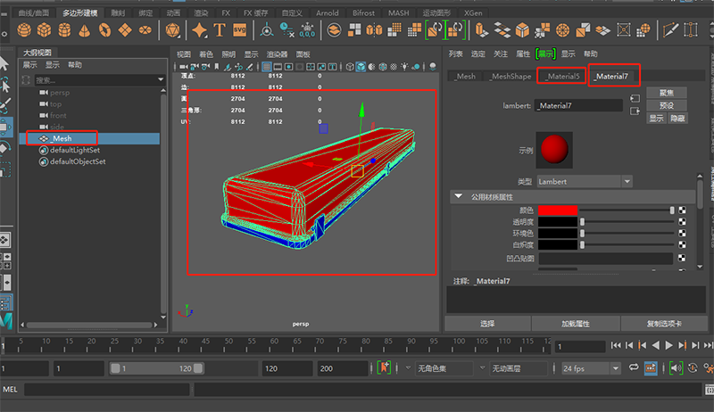Viewport: 714px width, 412px height.
Task: Select the _Mesh item in the outliner
Action: pos(62,139)
